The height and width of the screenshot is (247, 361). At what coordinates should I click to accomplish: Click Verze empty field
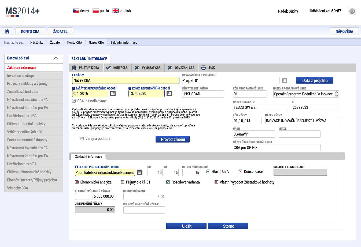300,134
